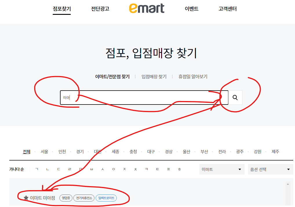Filter stores by 광주 region
The height and width of the screenshot is (207, 295).
240,152
